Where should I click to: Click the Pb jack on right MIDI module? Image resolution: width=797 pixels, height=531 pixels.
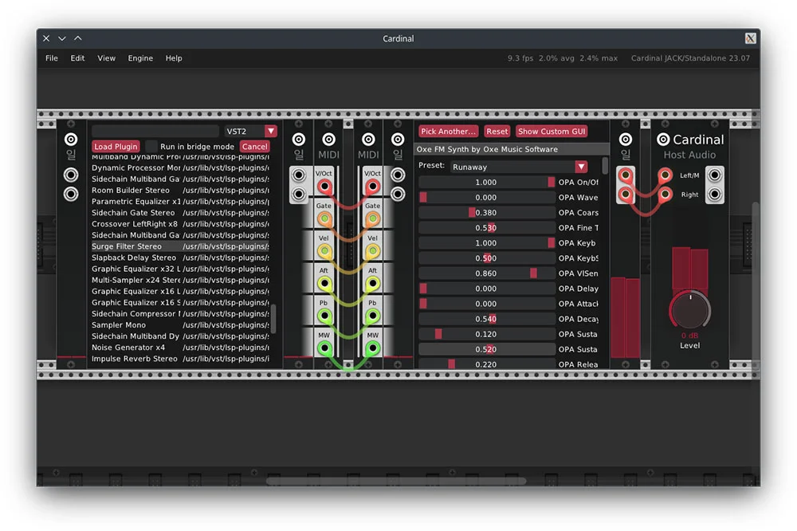point(372,316)
